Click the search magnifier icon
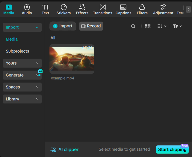The image size is (192, 157). 133,26
